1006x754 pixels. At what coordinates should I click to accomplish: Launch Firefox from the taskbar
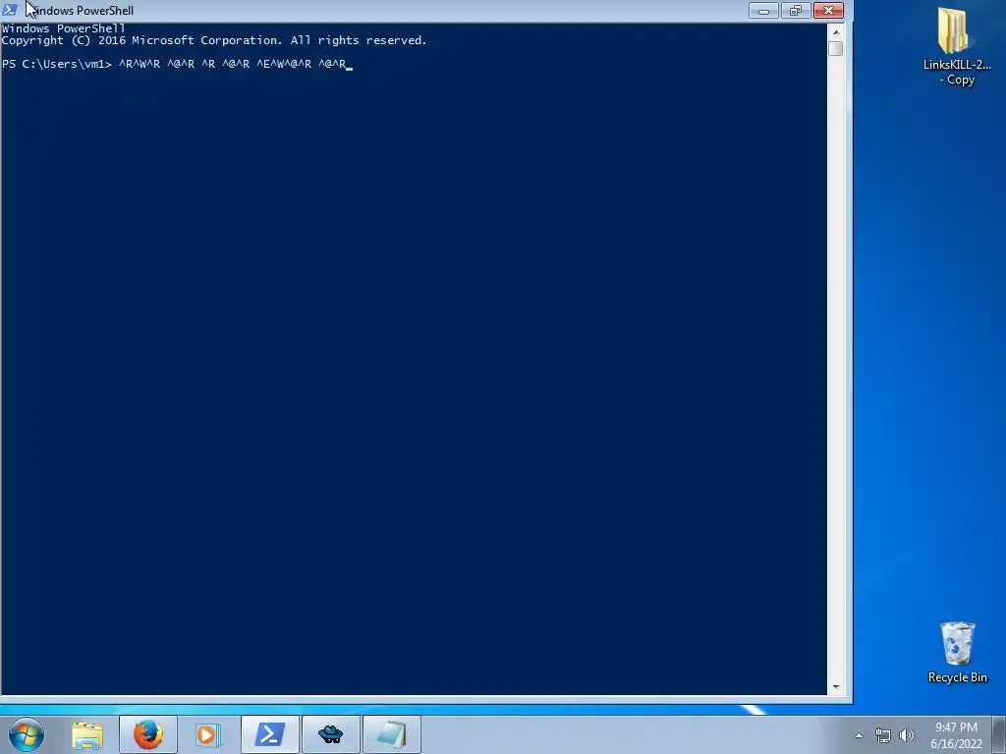click(x=148, y=734)
